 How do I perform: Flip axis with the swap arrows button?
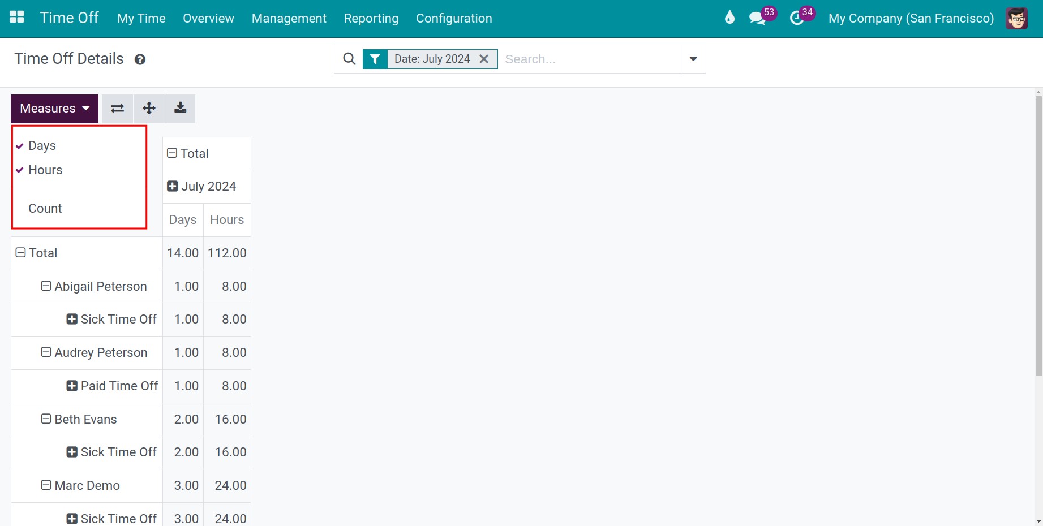(117, 109)
